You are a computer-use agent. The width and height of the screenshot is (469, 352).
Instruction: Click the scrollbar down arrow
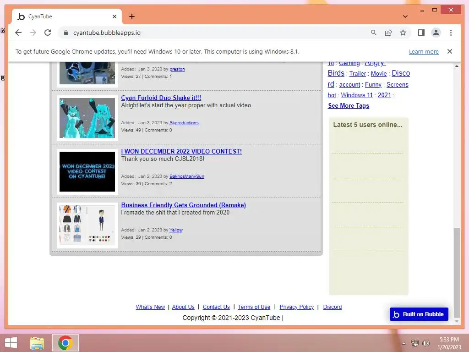457,321
